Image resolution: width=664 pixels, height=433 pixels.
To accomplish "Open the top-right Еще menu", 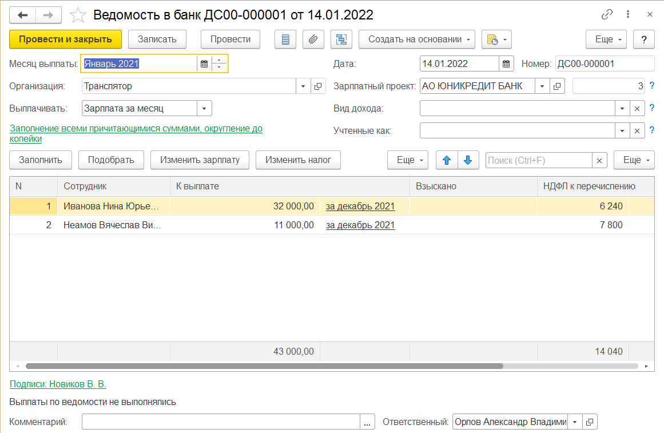I will [x=606, y=39].
